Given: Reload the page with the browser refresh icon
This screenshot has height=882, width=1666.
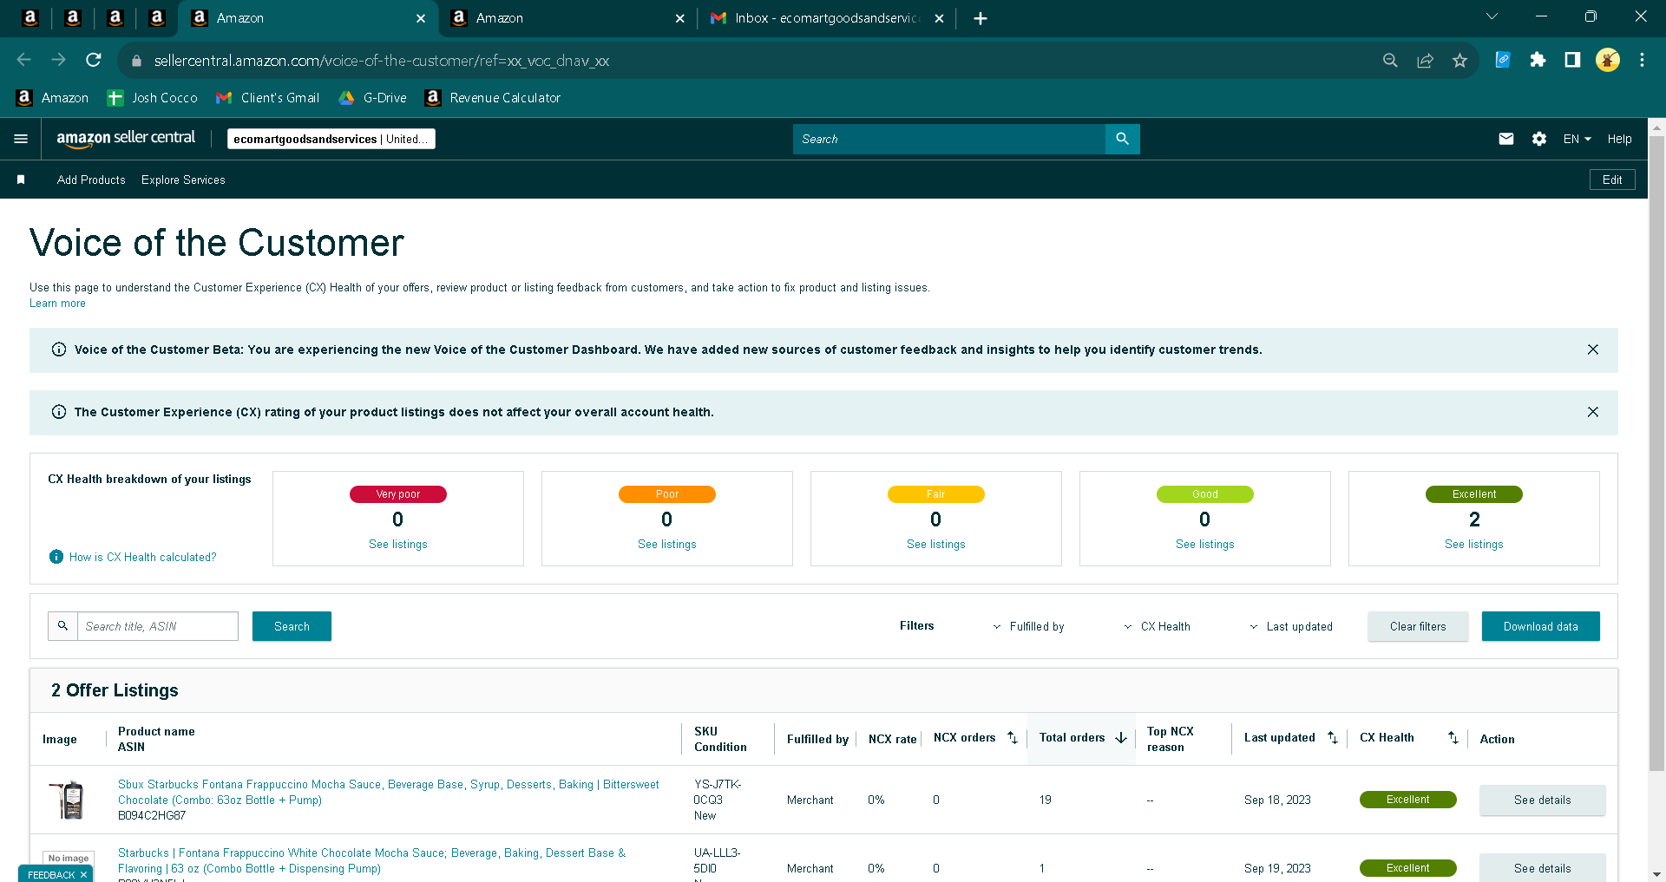Looking at the screenshot, I should (94, 60).
